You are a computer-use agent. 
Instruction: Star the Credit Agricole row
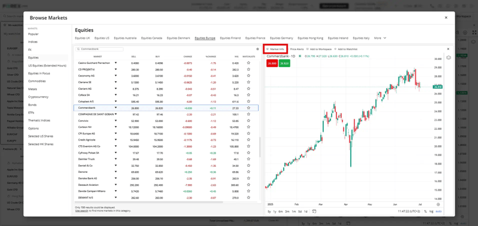(249, 140)
